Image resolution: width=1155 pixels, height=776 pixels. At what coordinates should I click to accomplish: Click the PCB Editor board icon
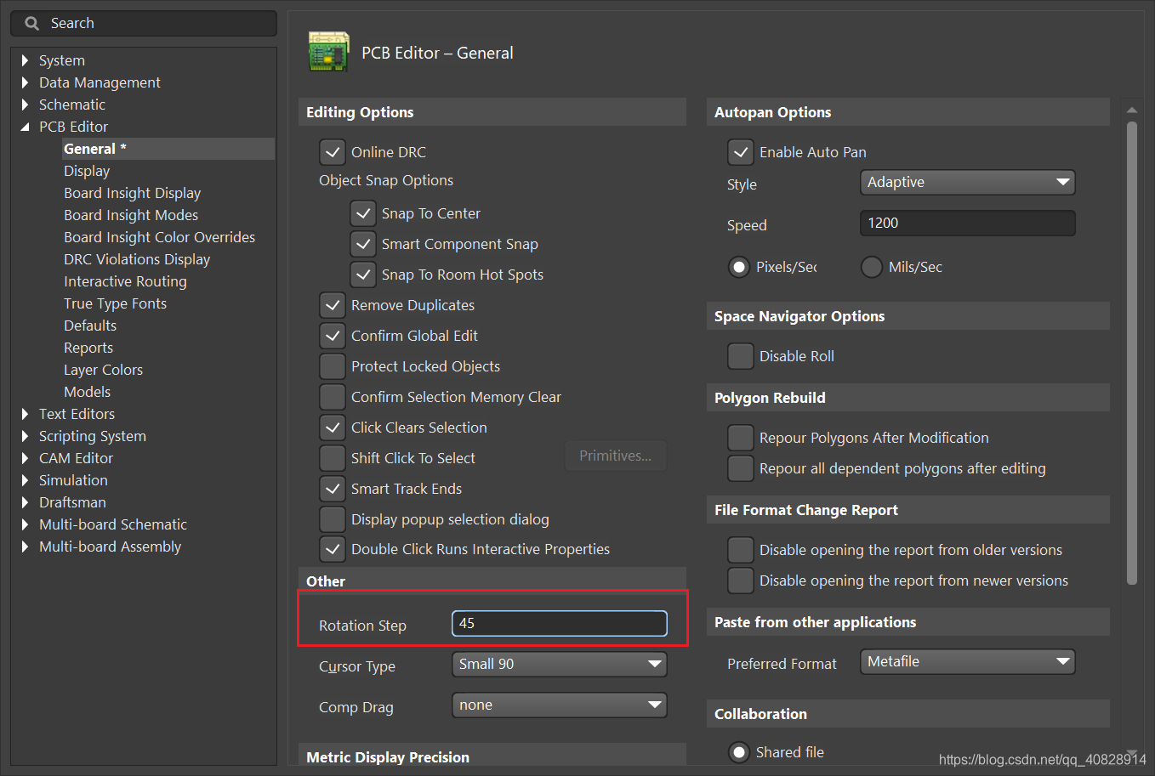click(x=329, y=52)
